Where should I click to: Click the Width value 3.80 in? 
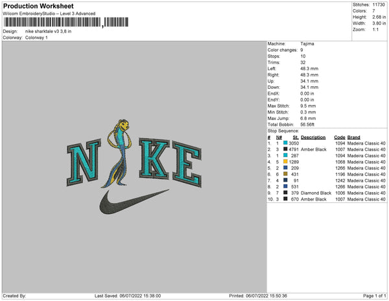point(379,23)
